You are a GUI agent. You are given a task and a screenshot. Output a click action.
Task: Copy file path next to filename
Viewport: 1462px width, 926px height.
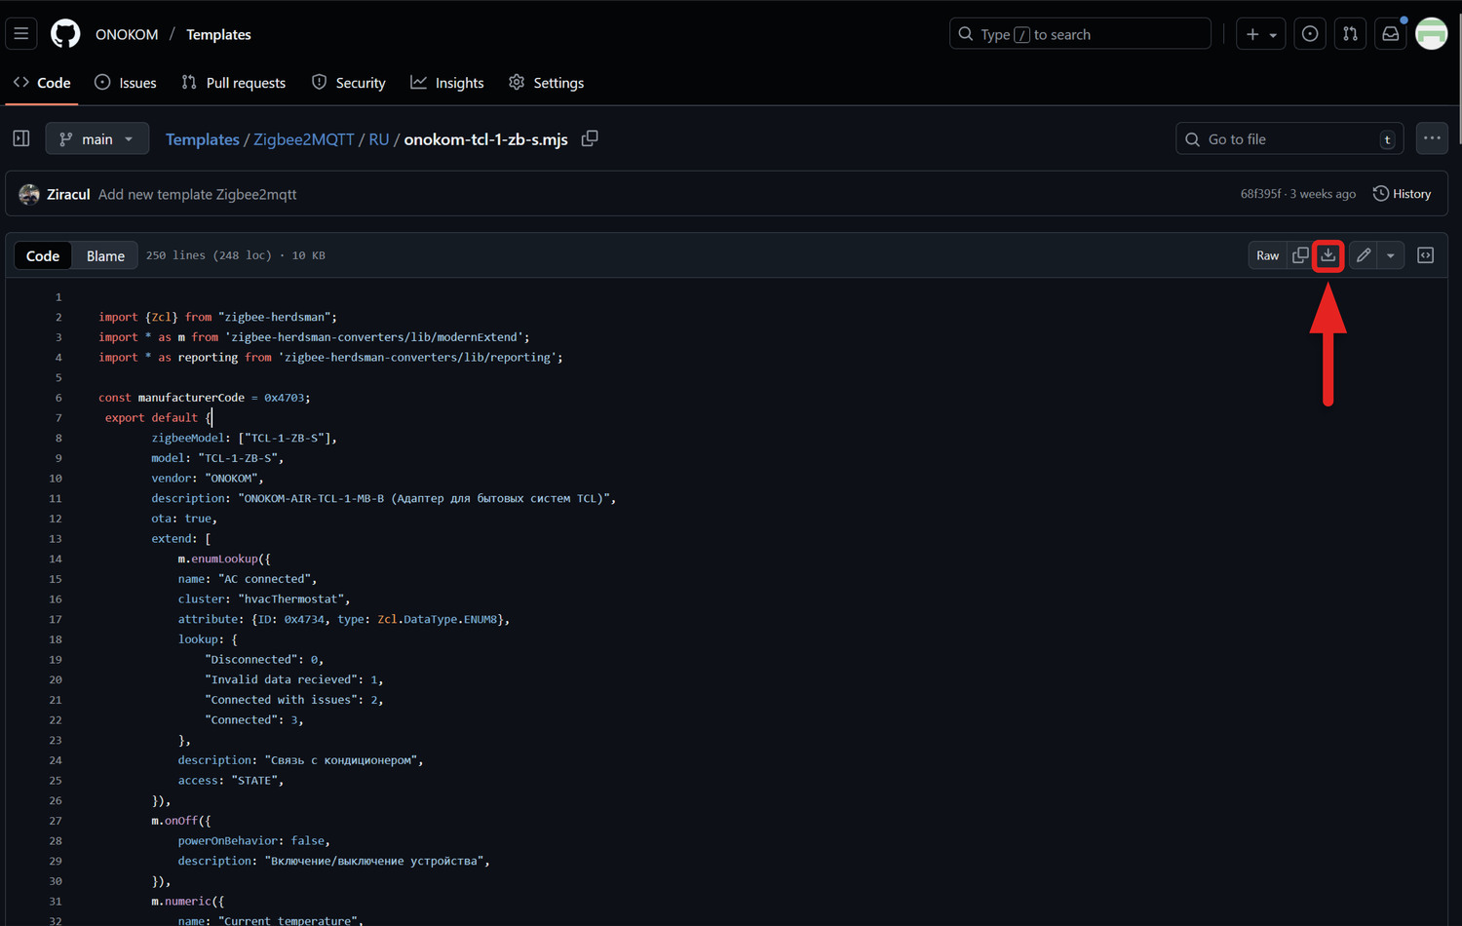[x=590, y=138]
